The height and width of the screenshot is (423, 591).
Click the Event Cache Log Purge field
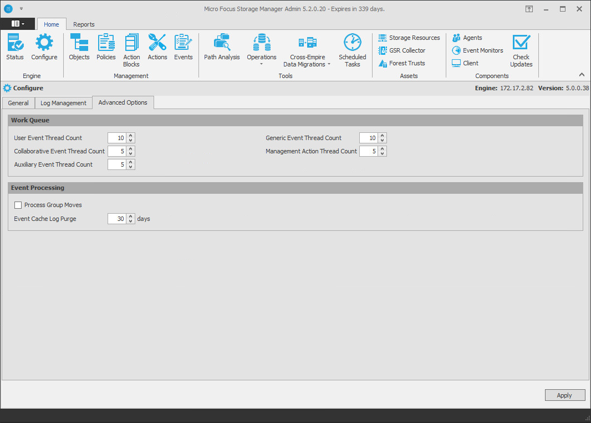[x=117, y=219]
